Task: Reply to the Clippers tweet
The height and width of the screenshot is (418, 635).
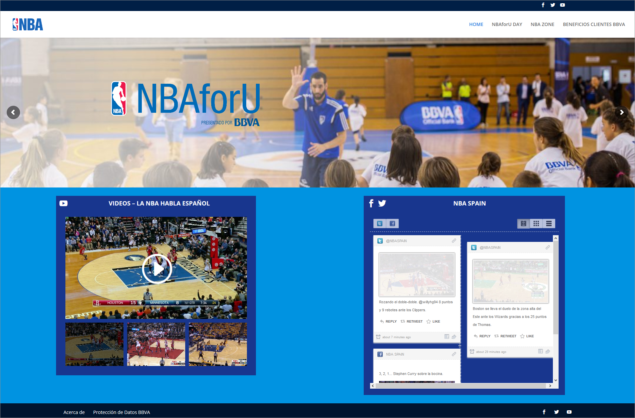Action: (388, 322)
